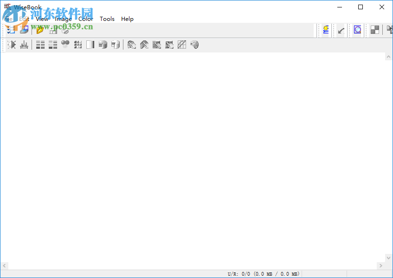Open the Image menu
The image size is (393, 278).
pyautogui.click(x=63, y=19)
